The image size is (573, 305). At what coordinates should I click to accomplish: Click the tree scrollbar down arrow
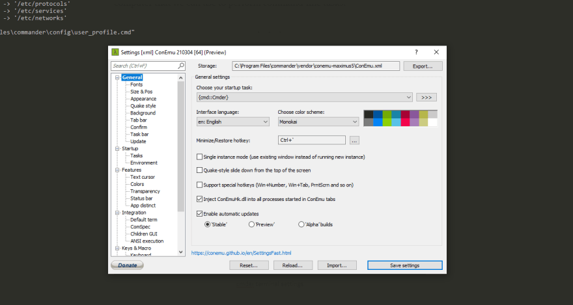pos(181,252)
